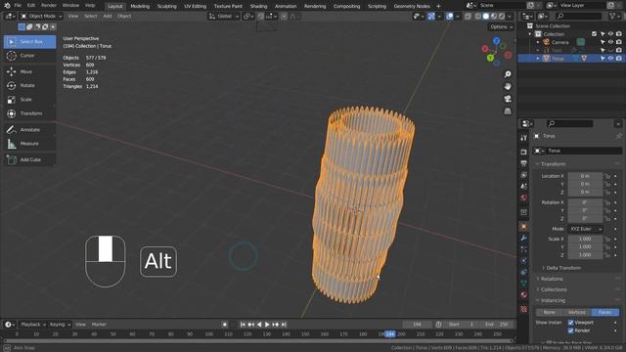The height and width of the screenshot is (352, 626).
Task: Click the timeline horizontal scrollbar
Action: pyautogui.click(x=258, y=341)
